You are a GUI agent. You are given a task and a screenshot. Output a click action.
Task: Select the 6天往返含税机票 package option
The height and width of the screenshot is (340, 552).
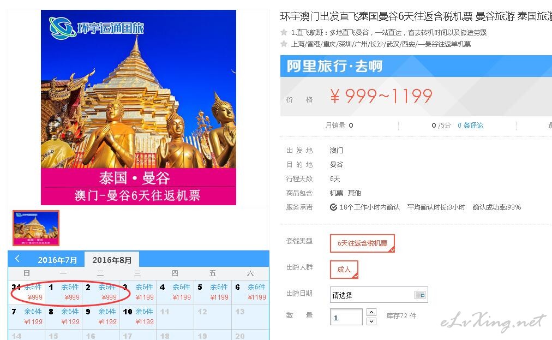tap(362, 243)
